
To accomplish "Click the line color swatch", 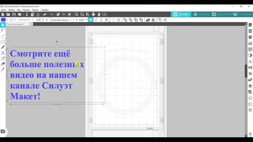I will 11,20.
